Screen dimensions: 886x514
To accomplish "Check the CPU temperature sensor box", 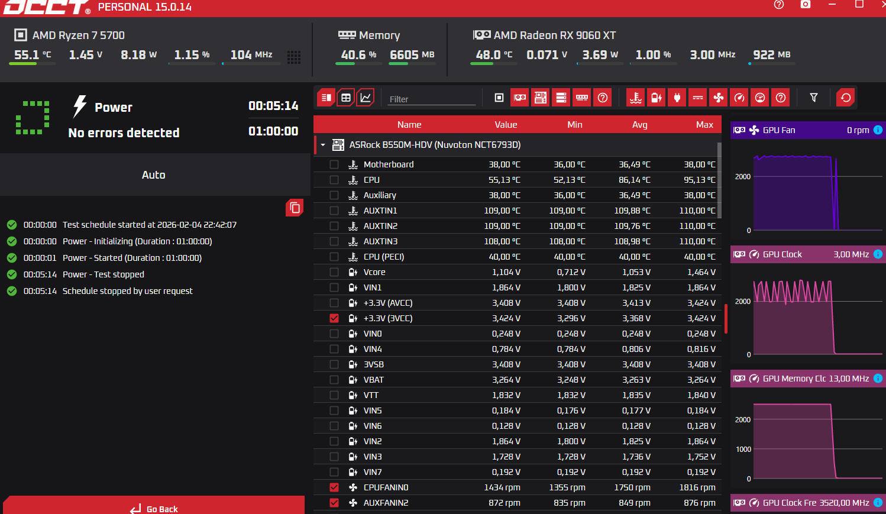I will (334, 180).
